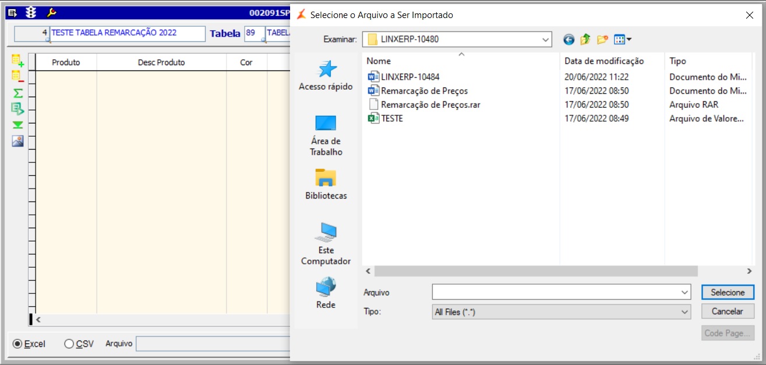
Task: Close the file import dialog
Action: (x=750, y=15)
